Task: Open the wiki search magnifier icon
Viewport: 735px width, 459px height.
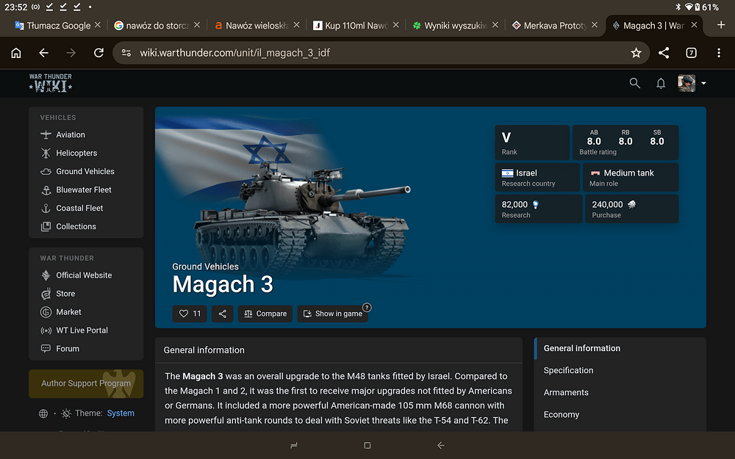Action: click(x=635, y=84)
